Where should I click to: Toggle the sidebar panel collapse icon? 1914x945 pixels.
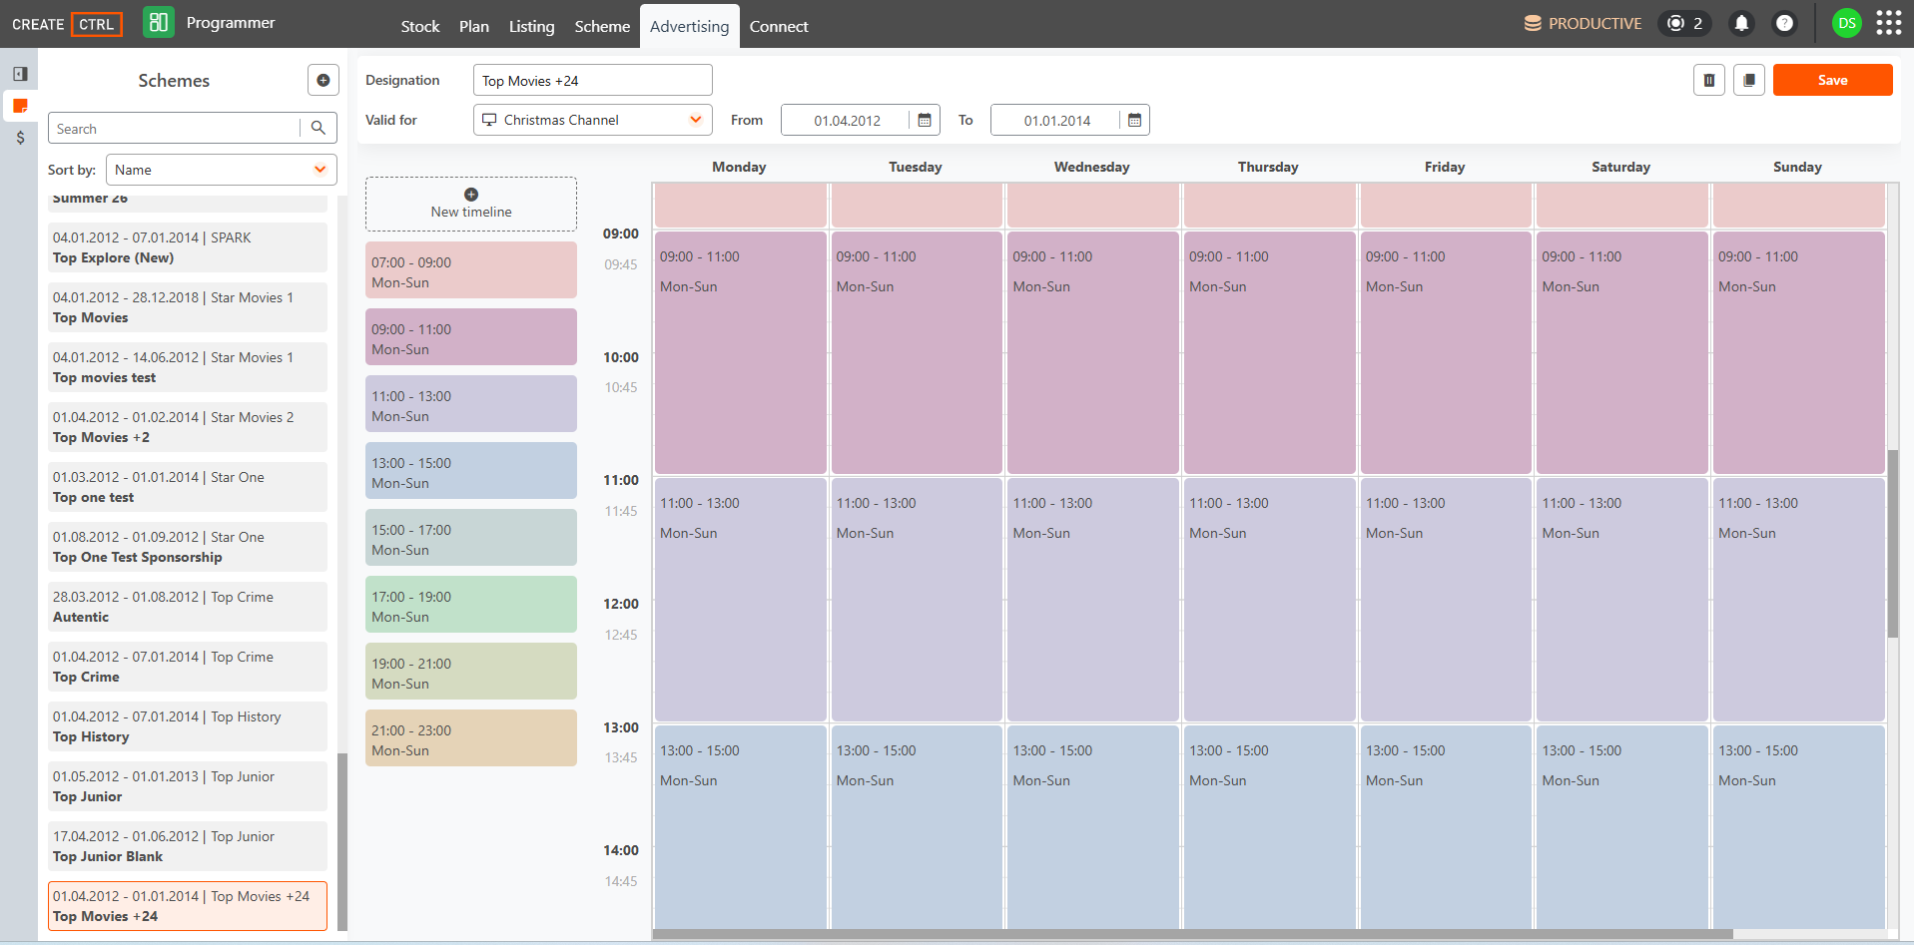click(20, 74)
